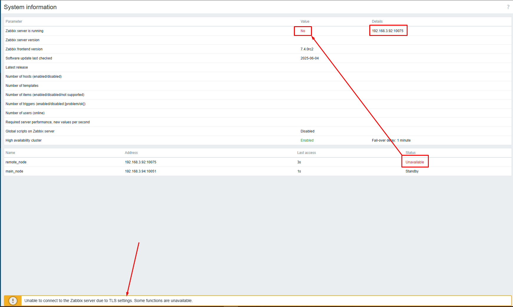Viewport: 513px width, 307px height.
Task: Click 'Zabbix server version' row label
Action: click(x=22, y=40)
